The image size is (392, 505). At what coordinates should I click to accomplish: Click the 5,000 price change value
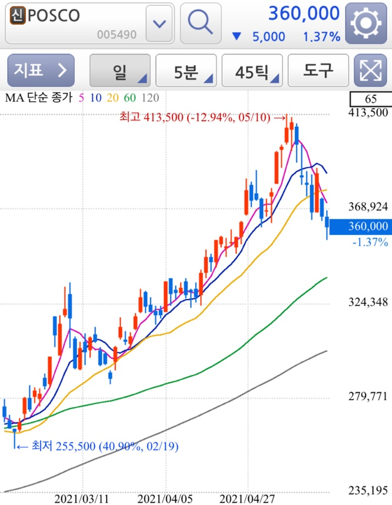pyautogui.click(x=268, y=37)
